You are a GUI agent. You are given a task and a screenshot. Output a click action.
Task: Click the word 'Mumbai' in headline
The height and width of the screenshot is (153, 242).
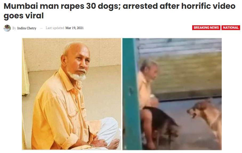21,6
